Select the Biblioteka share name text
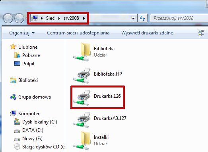Screen dimensions: 208x152 104,49
